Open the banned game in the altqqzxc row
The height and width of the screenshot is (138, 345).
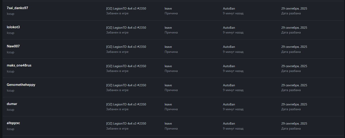click(x=126, y=124)
